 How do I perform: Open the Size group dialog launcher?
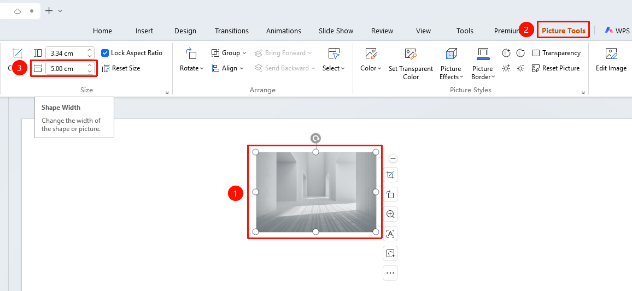[167, 93]
